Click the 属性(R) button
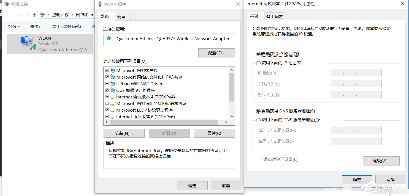 [214, 133]
